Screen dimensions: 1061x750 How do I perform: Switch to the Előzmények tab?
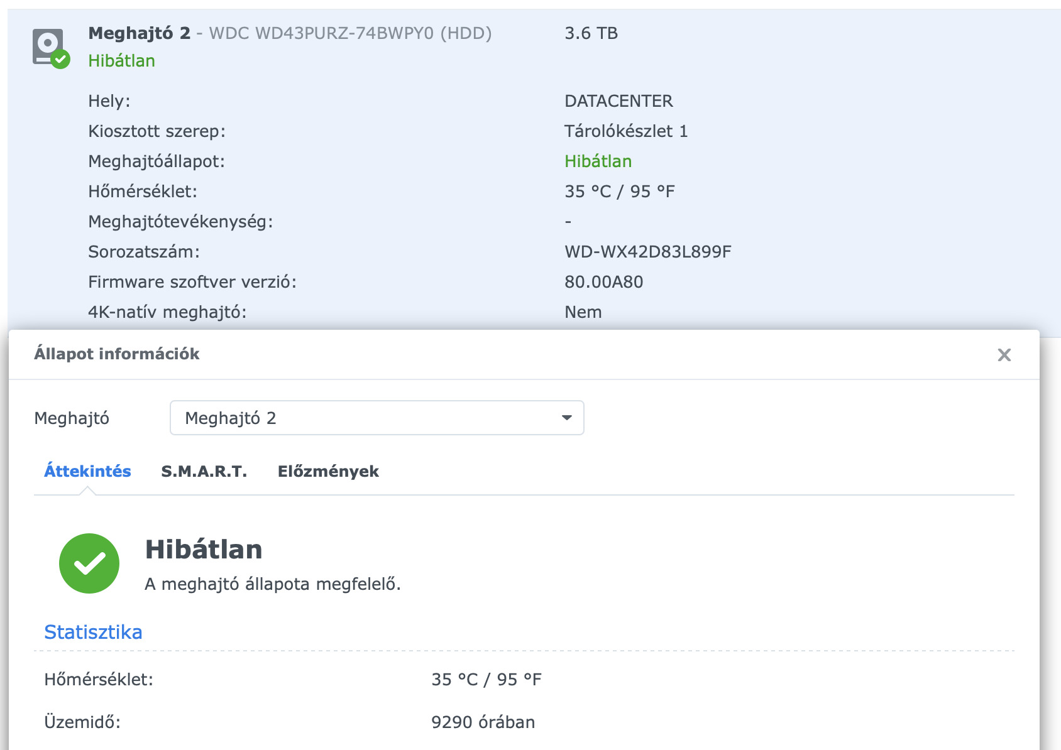[328, 471]
